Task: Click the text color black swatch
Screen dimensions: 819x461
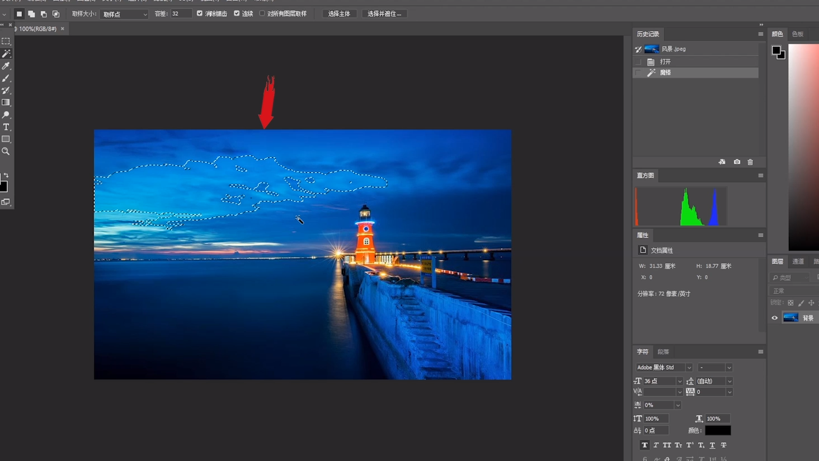Action: click(x=718, y=431)
